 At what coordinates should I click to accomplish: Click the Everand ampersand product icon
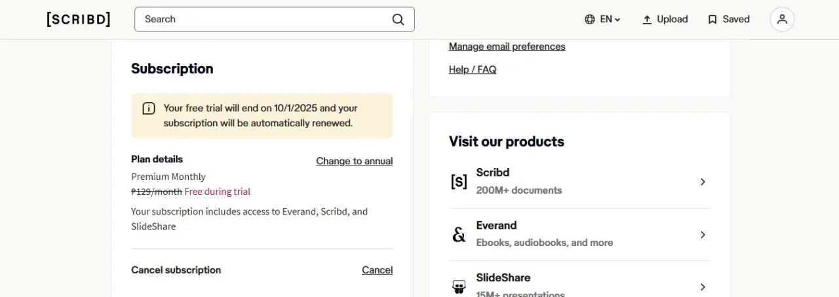tap(459, 234)
